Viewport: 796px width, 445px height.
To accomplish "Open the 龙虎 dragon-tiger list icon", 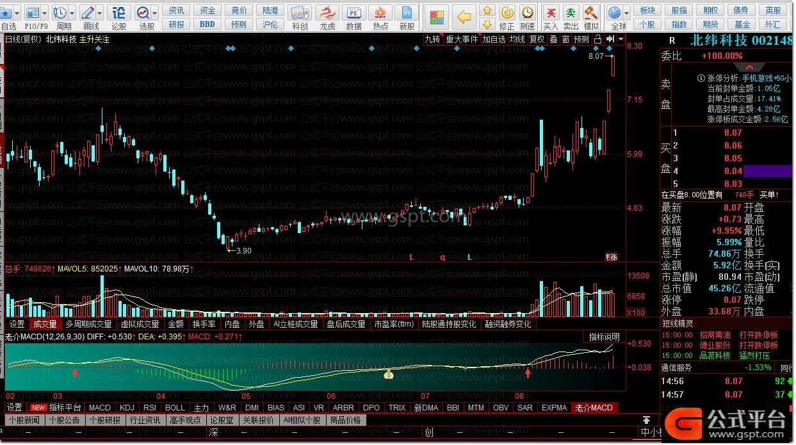I will [327, 12].
